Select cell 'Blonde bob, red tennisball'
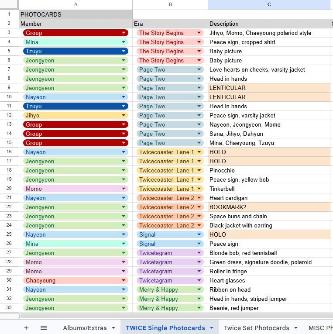The image size is (333, 334). point(269,253)
